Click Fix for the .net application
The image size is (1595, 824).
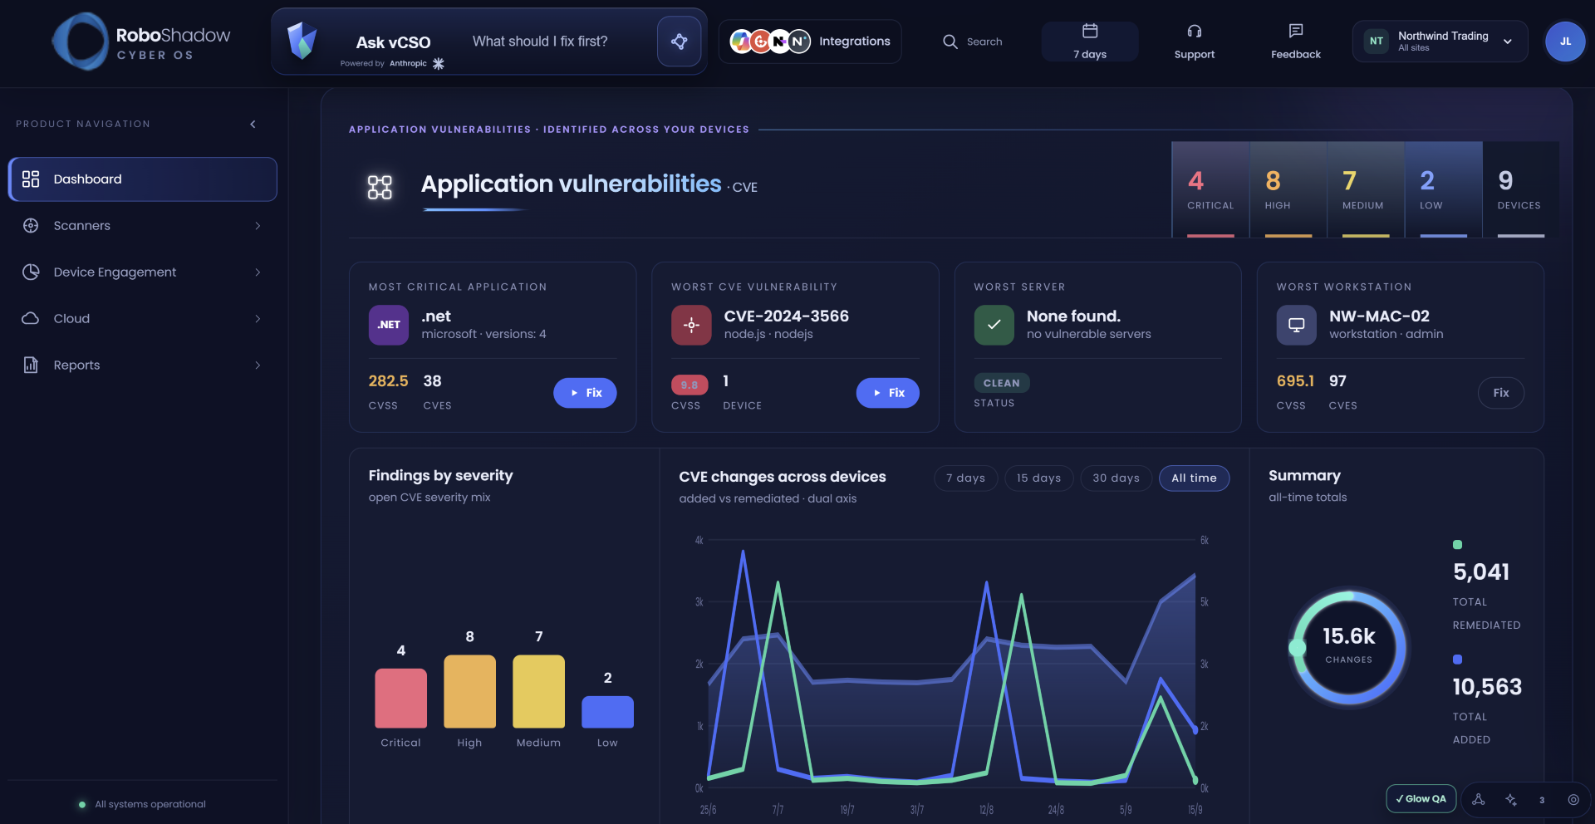click(585, 393)
